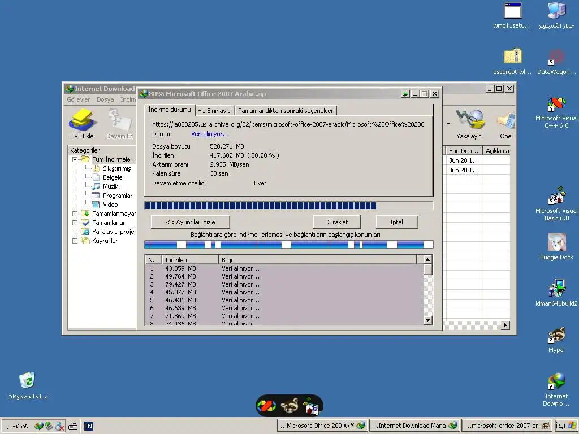The height and width of the screenshot is (434, 579).
Task: Switch to the Hız Sınırlayıcı tab
Action: (x=214, y=111)
